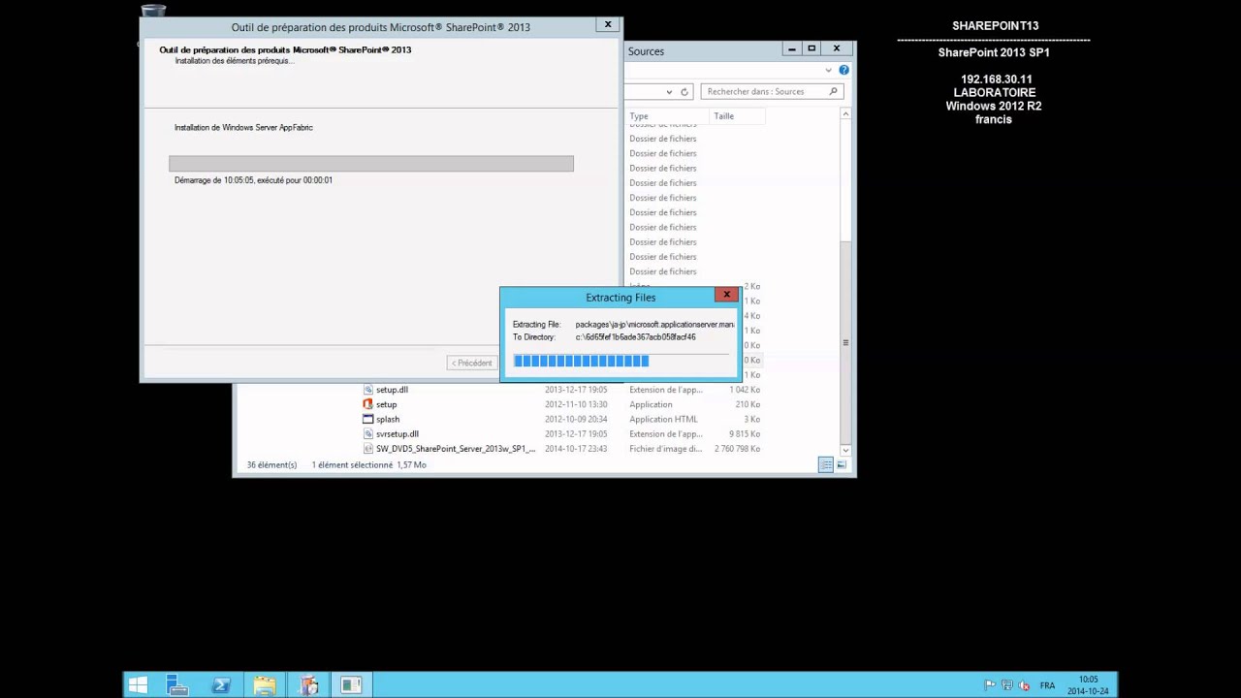Open the Windows Start button
Screen dimensions: 1241x698
point(138,685)
